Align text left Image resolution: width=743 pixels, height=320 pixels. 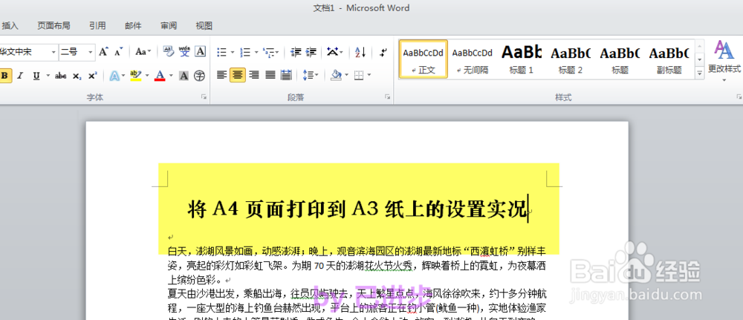coord(221,75)
